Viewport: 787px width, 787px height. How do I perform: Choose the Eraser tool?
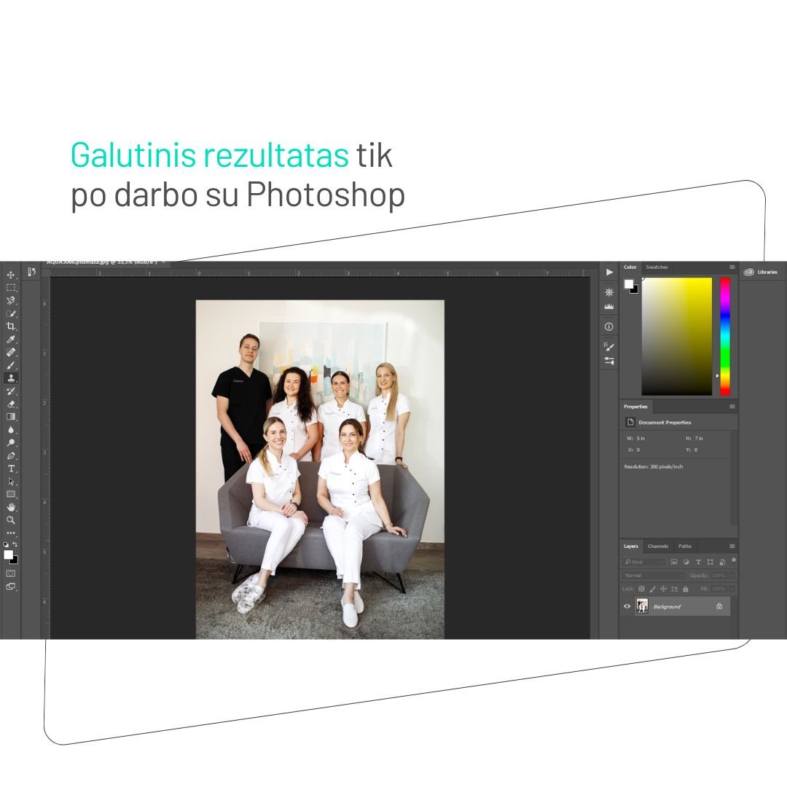click(11, 404)
